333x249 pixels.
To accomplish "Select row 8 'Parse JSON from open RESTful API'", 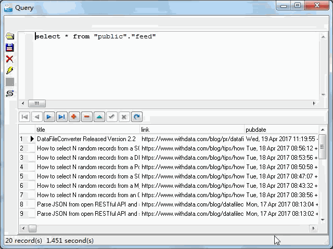I will click(86, 204).
